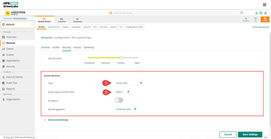Click the default group selector
271x139 pixels.
tap(17, 25)
